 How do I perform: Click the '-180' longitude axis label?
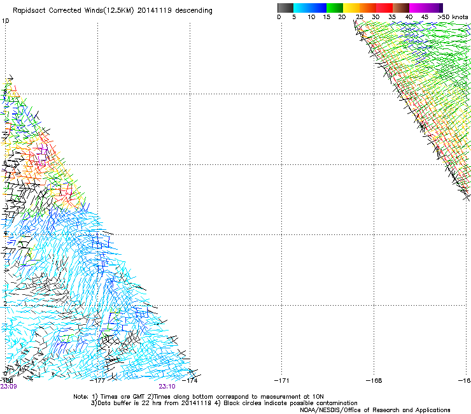tap(6, 381)
